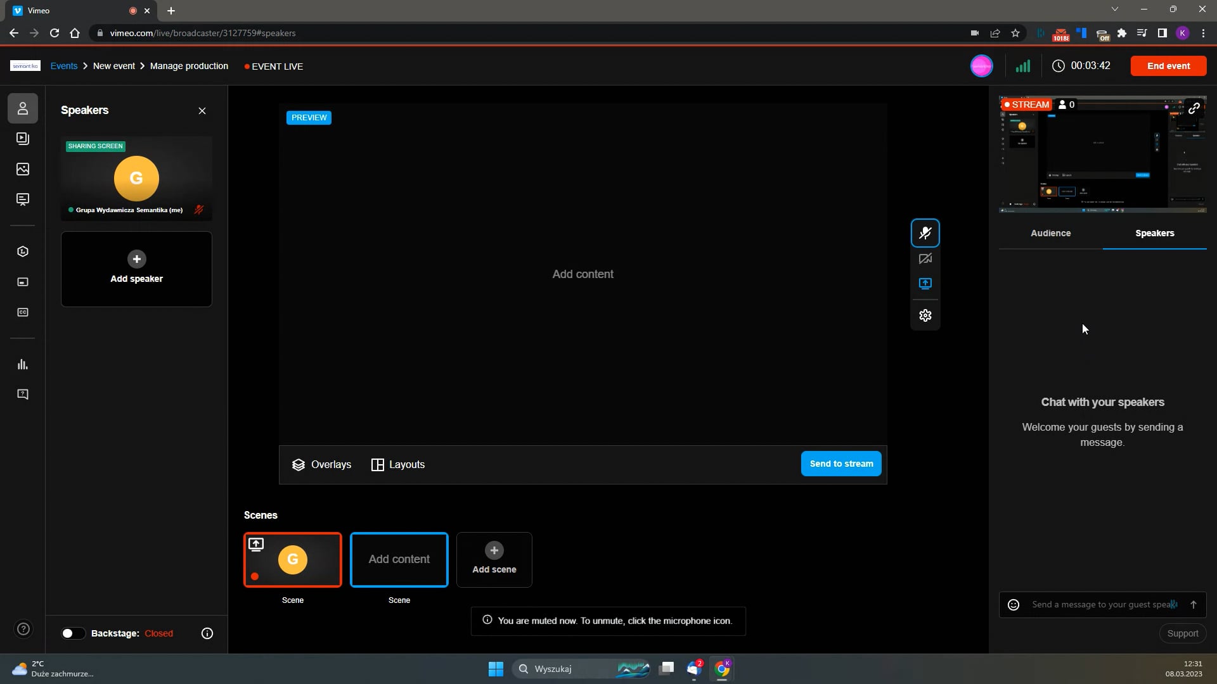
Task: Click the Semantika logo
Action: coord(25,66)
